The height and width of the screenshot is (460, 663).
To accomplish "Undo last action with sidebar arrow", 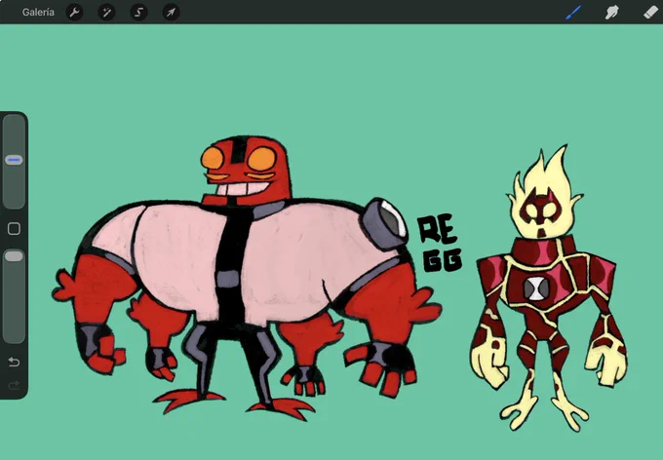I will click(x=14, y=362).
